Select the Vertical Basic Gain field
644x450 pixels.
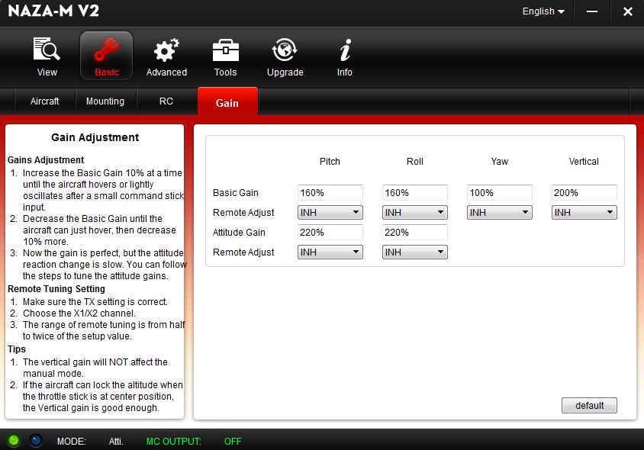click(584, 193)
